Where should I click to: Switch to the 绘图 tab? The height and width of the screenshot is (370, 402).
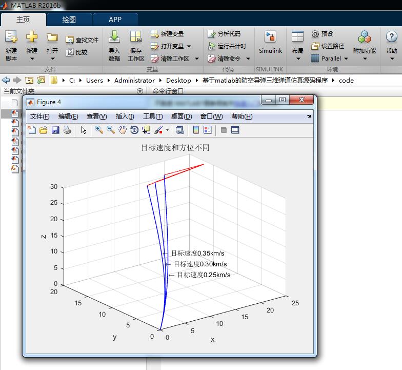pyautogui.click(x=69, y=20)
